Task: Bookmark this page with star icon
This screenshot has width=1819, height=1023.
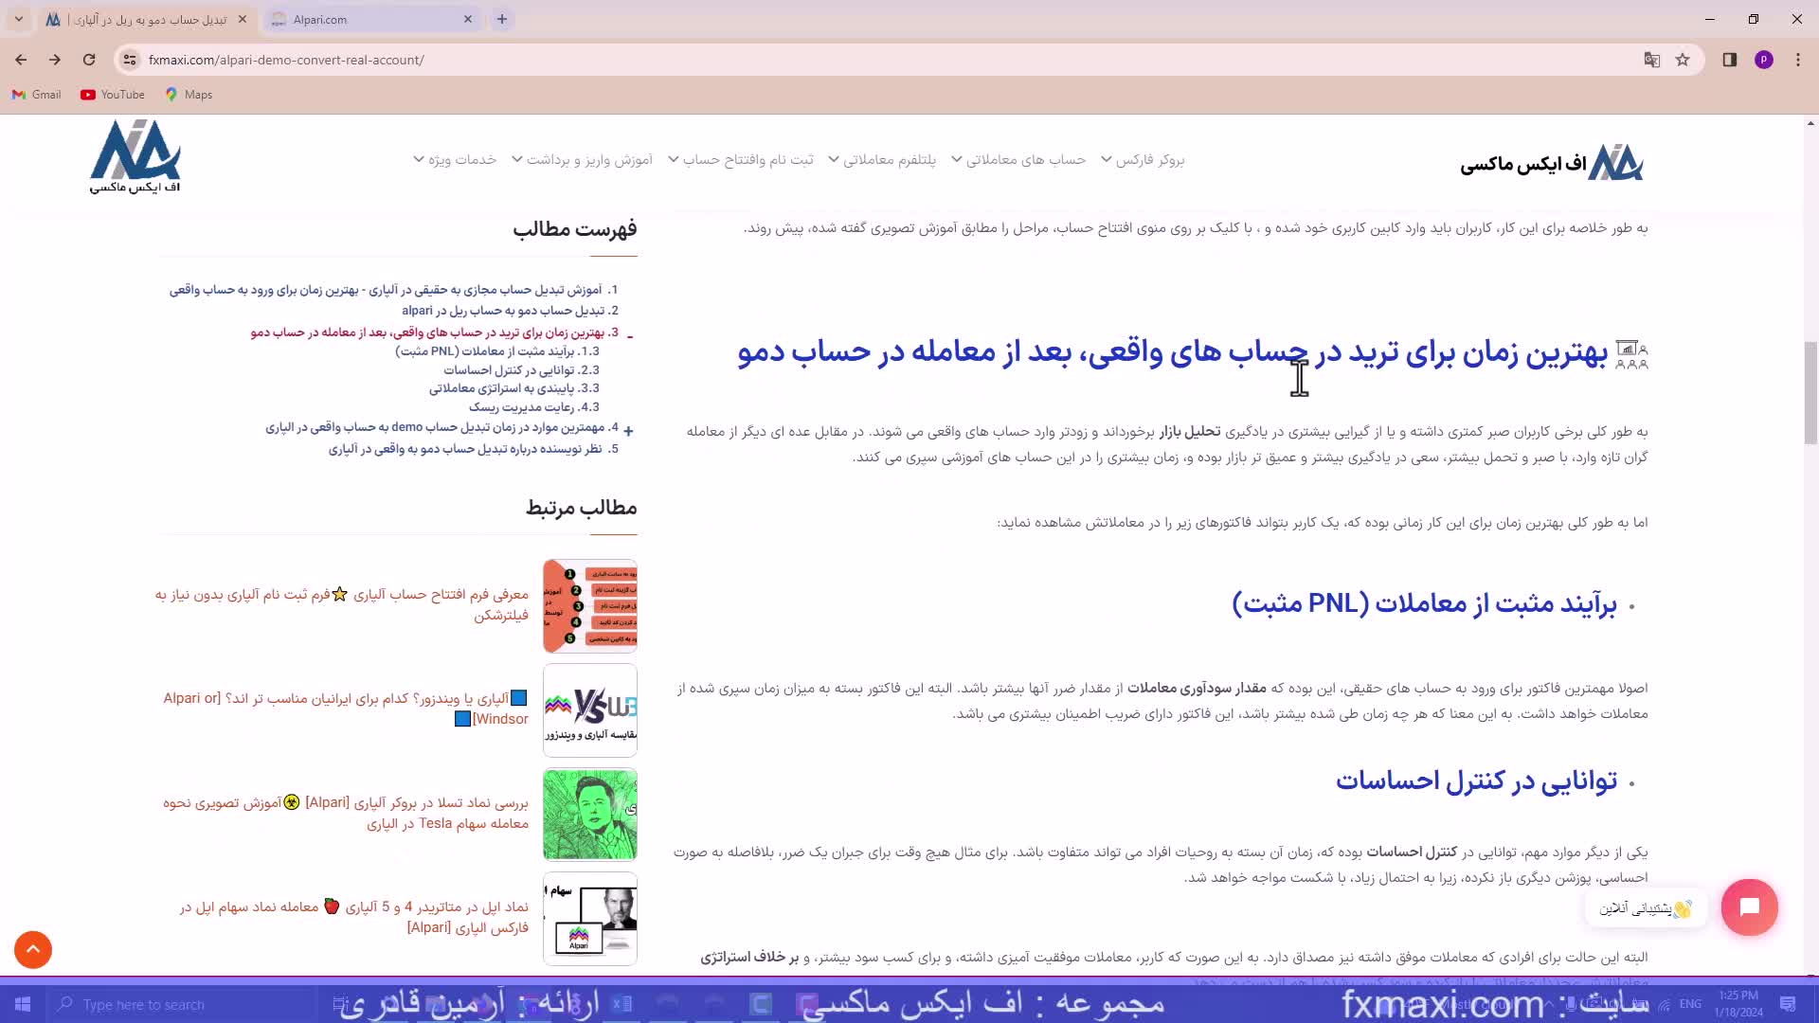Action: pyautogui.click(x=1683, y=60)
